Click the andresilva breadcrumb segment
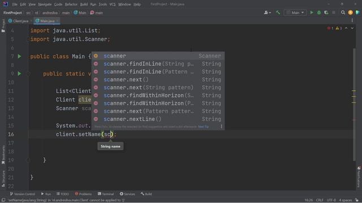The width and height of the screenshot is (362, 203). [50, 13]
